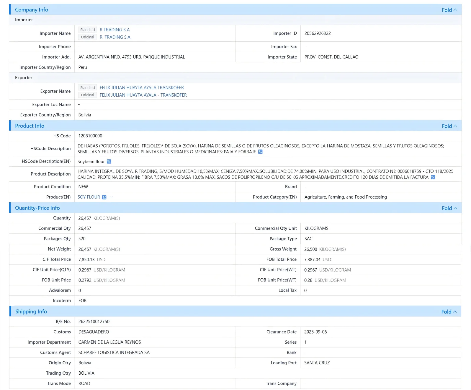This screenshot has height=390, width=471.
Task: Open original importer name R. TRADING S.A.
Action: (x=115, y=37)
